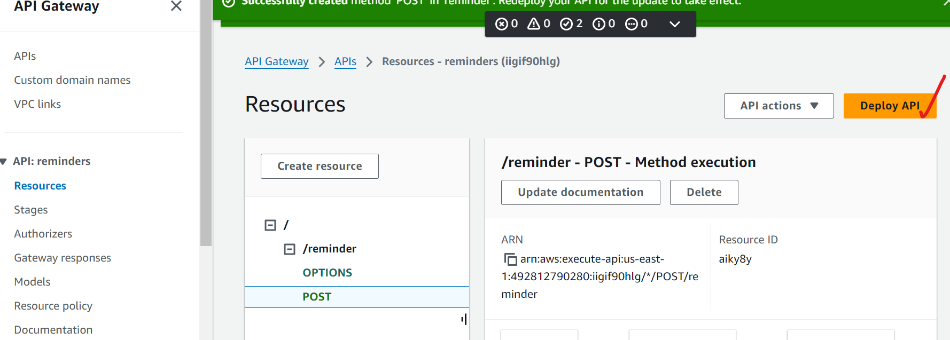Click the success checkmark count icon
This screenshot has width=950, height=340.
pyautogui.click(x=566, y=24)
